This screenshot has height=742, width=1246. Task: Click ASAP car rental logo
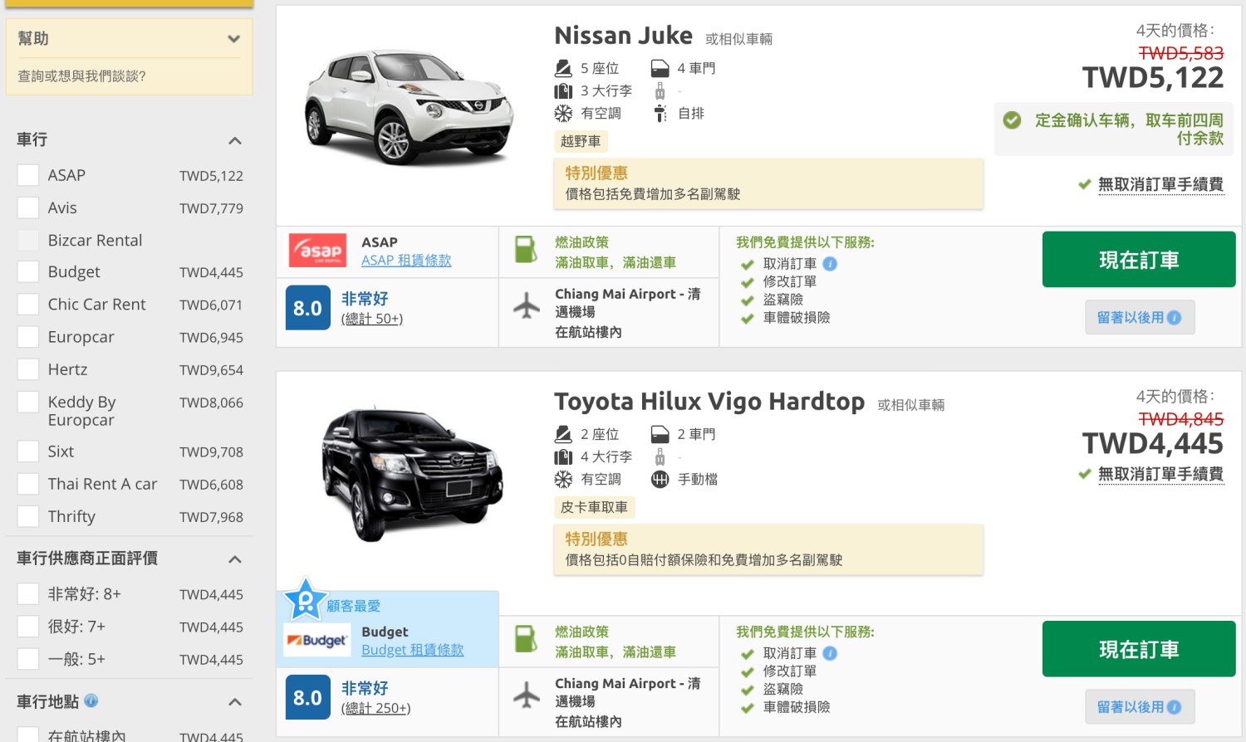317,250
